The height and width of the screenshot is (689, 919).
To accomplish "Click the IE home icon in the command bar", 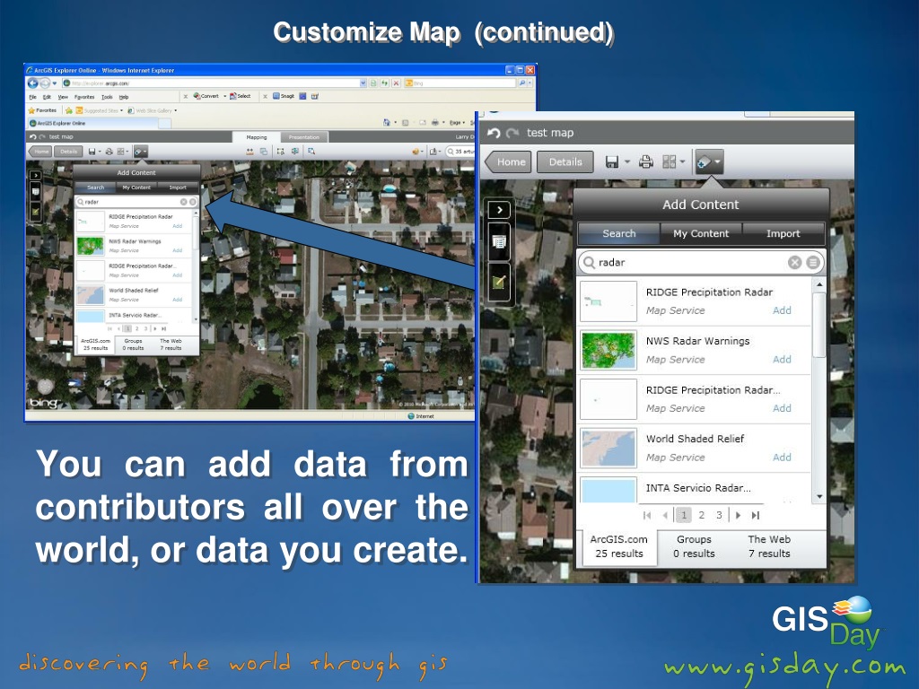I will point(386,122).
